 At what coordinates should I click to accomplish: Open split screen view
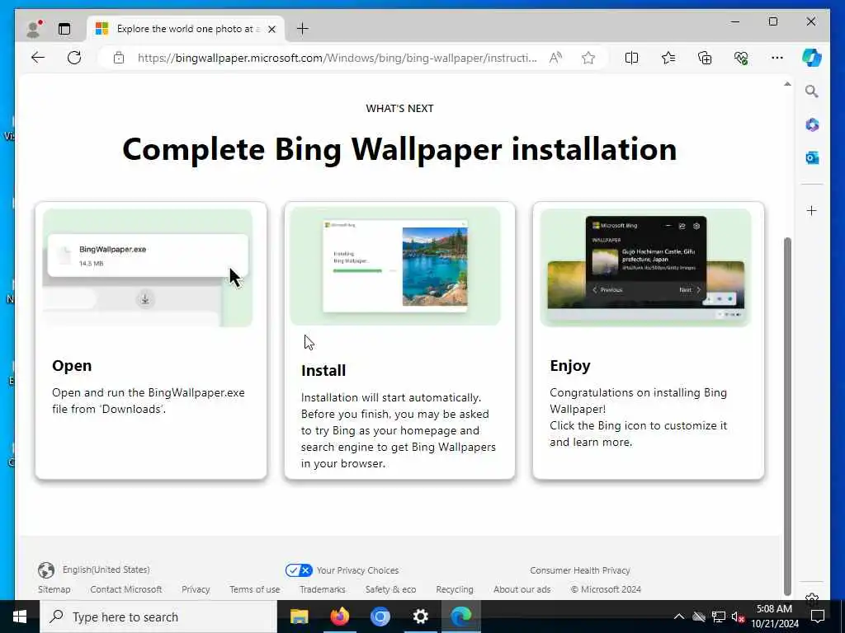(631, 58)
